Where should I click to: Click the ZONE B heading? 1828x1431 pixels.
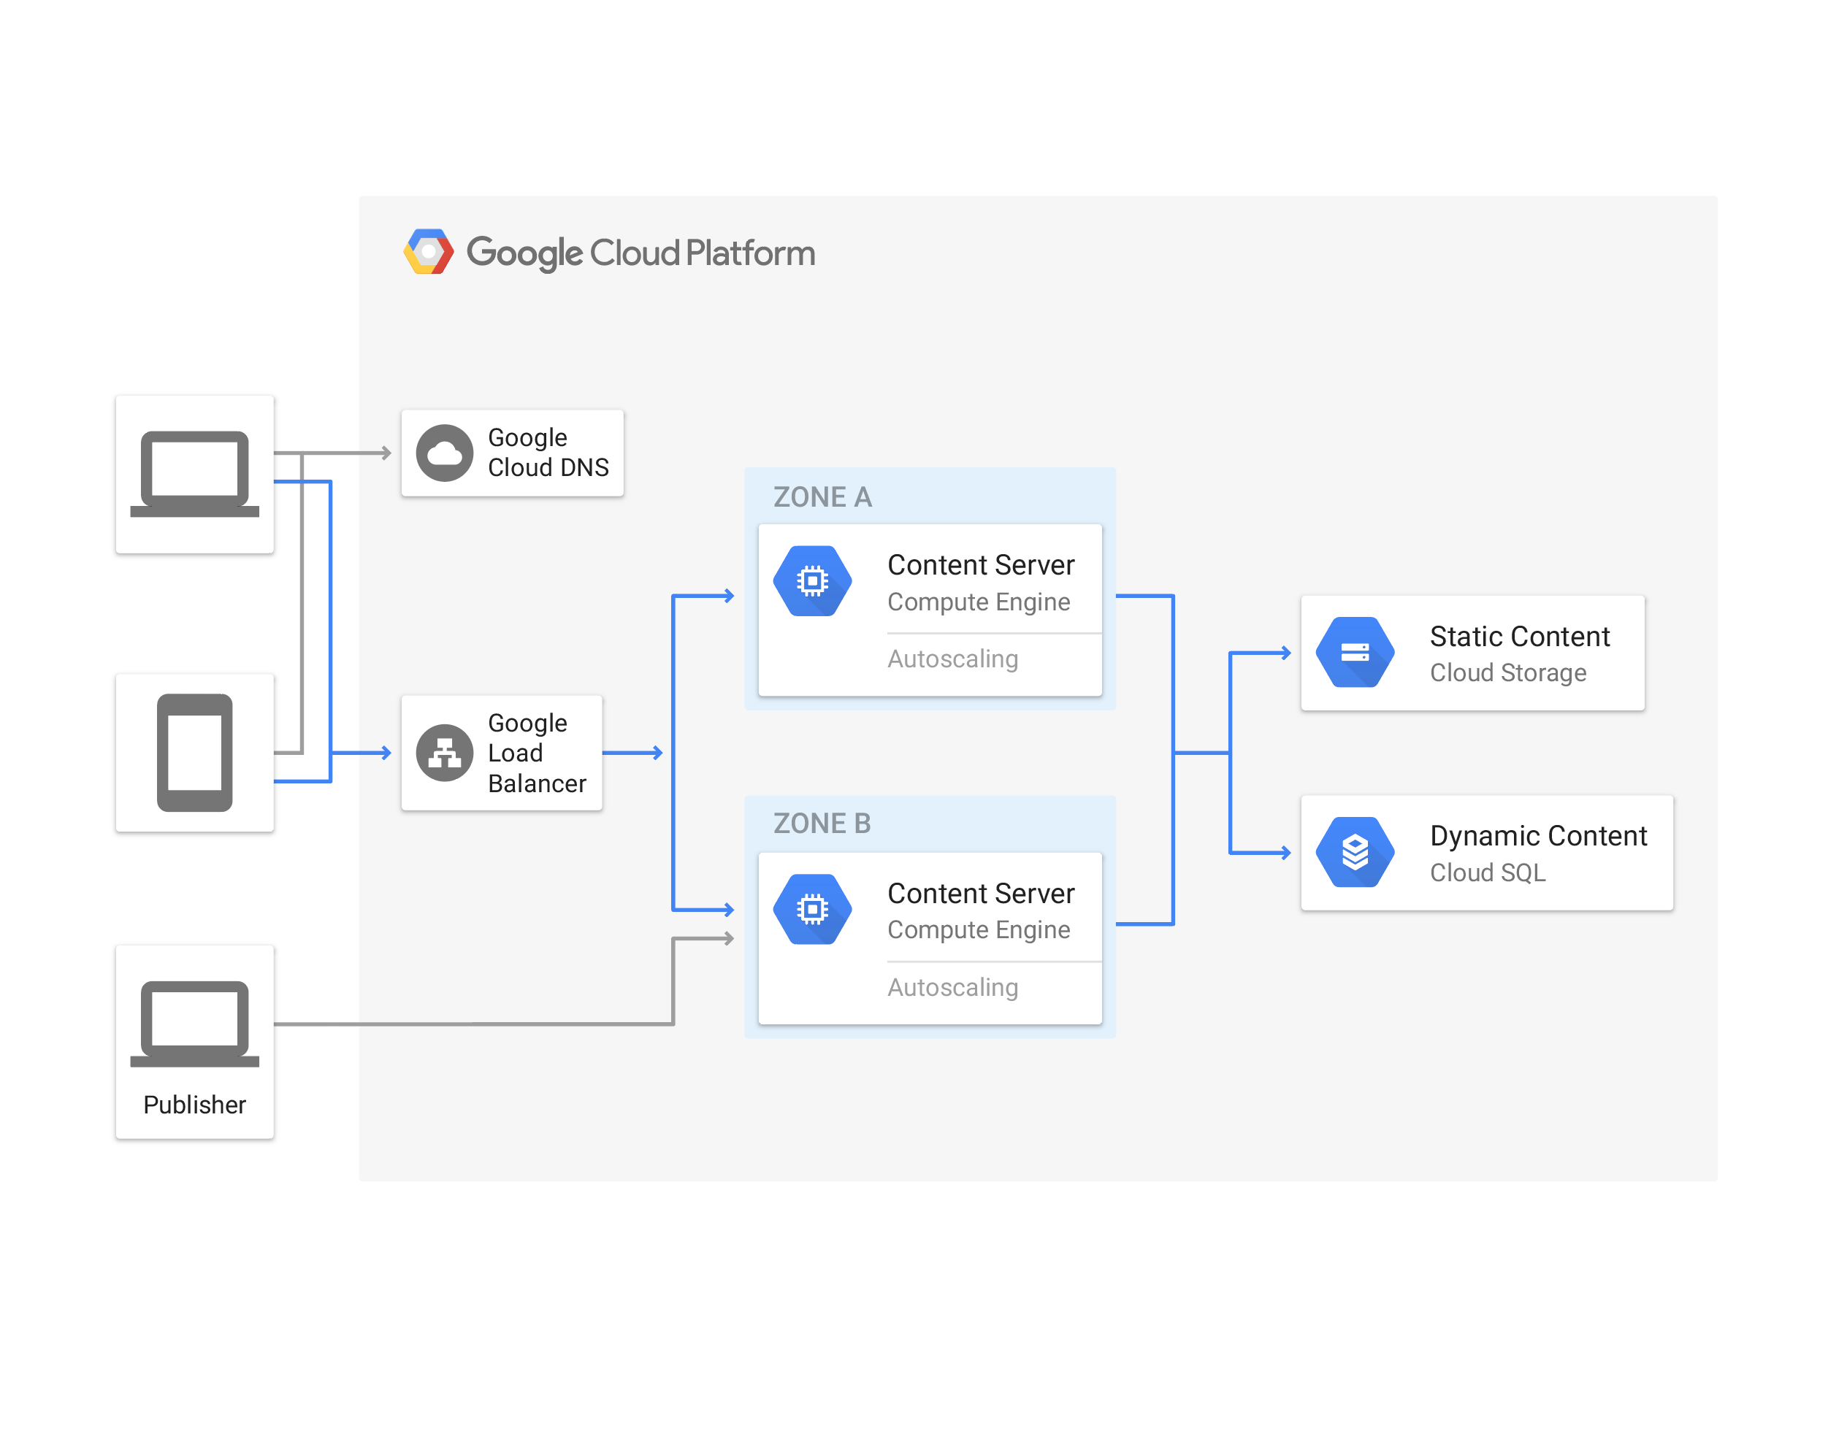[x=822, y=823]
